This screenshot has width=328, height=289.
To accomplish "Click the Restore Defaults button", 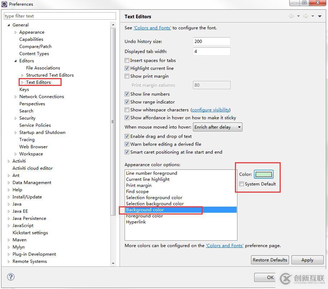I will 270,260.
